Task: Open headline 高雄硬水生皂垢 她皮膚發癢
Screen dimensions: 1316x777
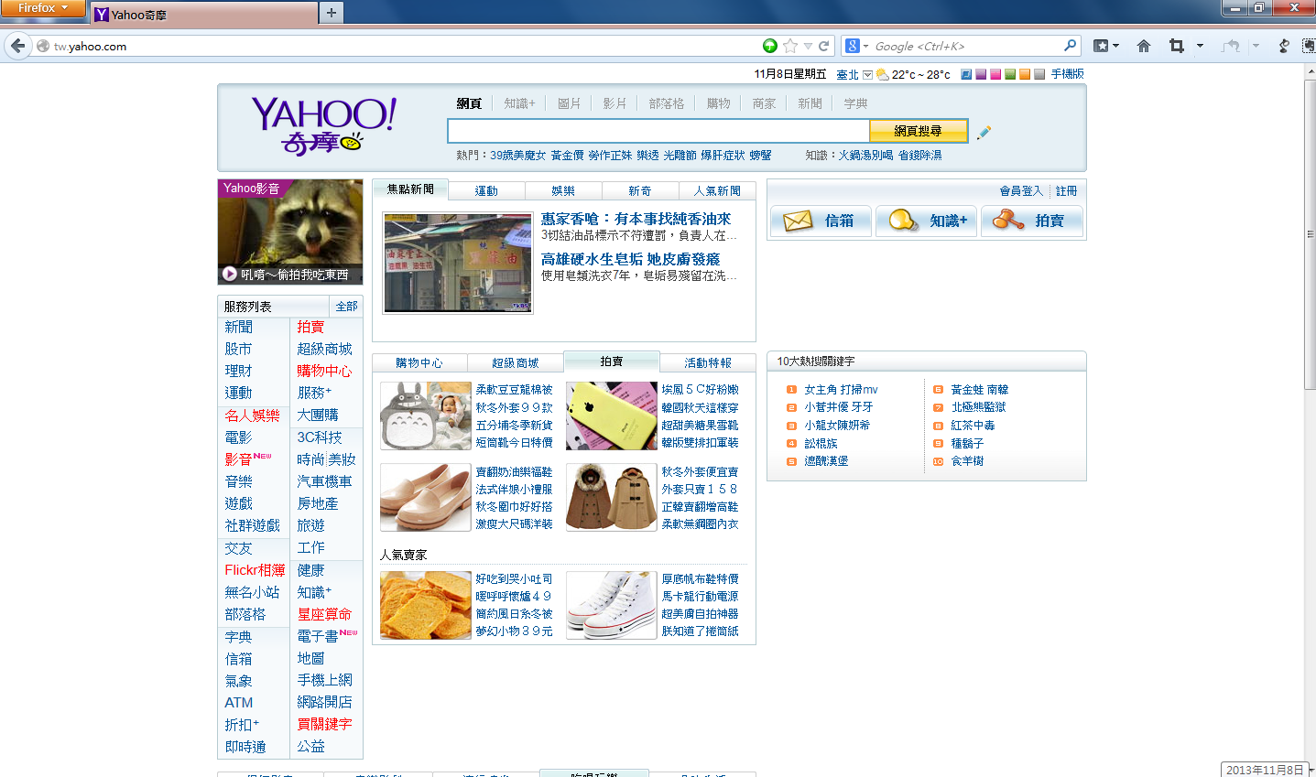Action: point(630,259)
